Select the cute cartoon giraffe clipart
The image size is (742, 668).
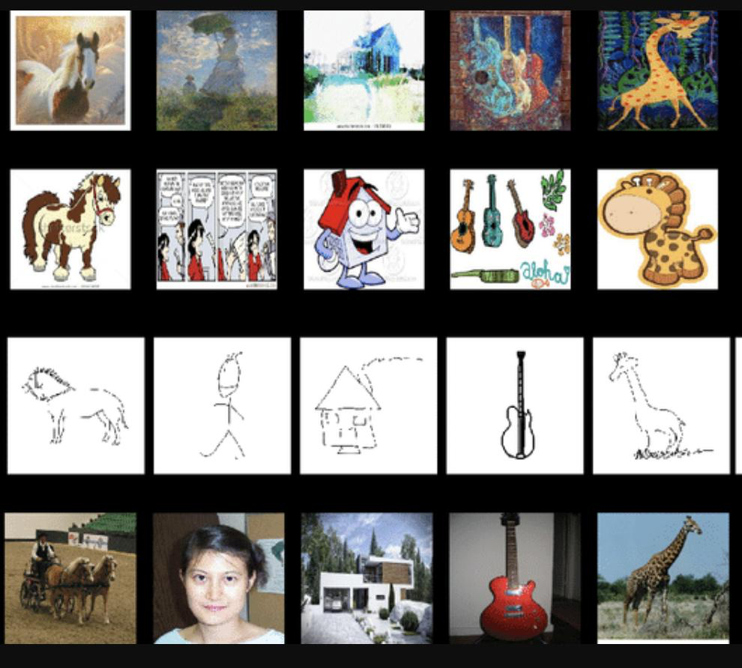tap(658, 229)
